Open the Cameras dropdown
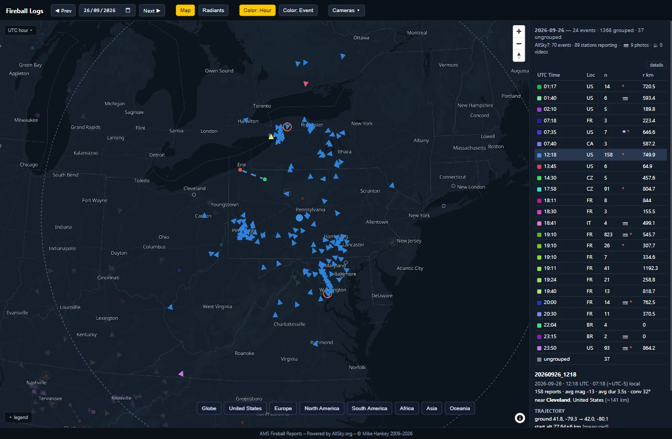Image resolution: width=672 pixels, height=439 pixels. [346, 11]
